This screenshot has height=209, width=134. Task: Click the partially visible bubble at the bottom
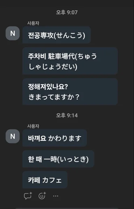click(x=67, y=208)
